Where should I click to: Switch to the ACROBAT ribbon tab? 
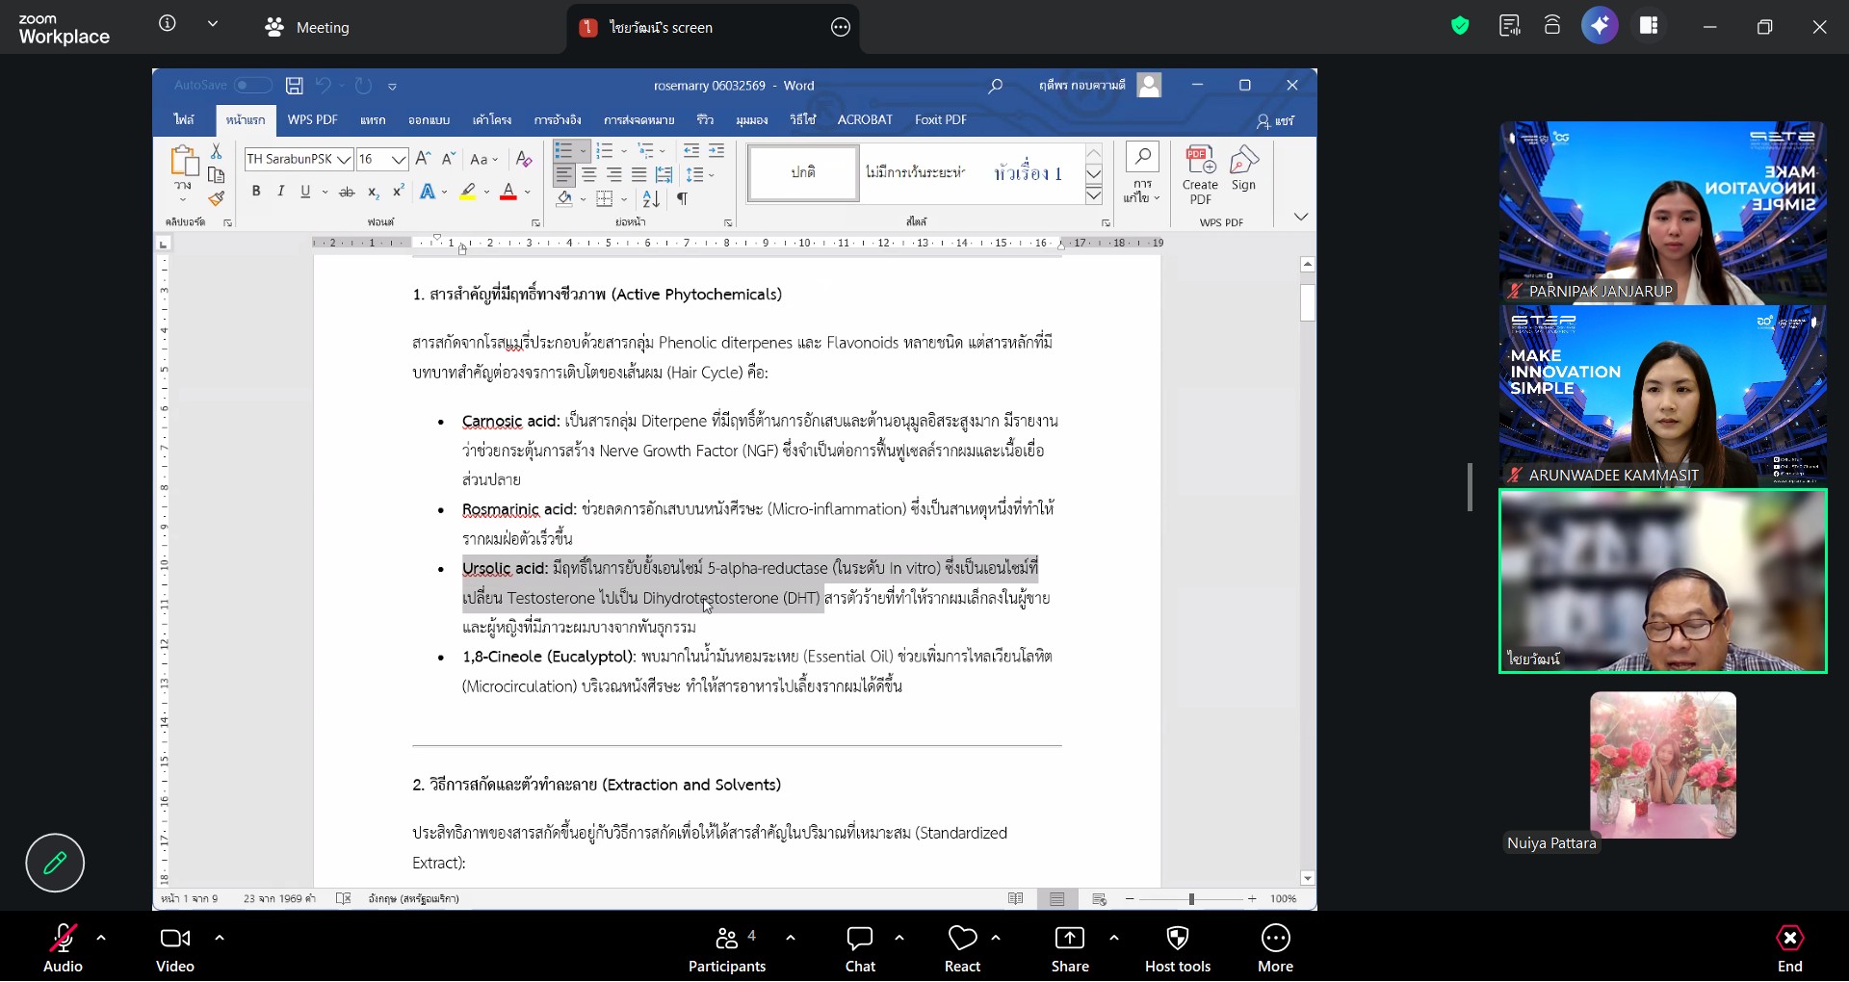pyautogui.click(x=864, y=120)
